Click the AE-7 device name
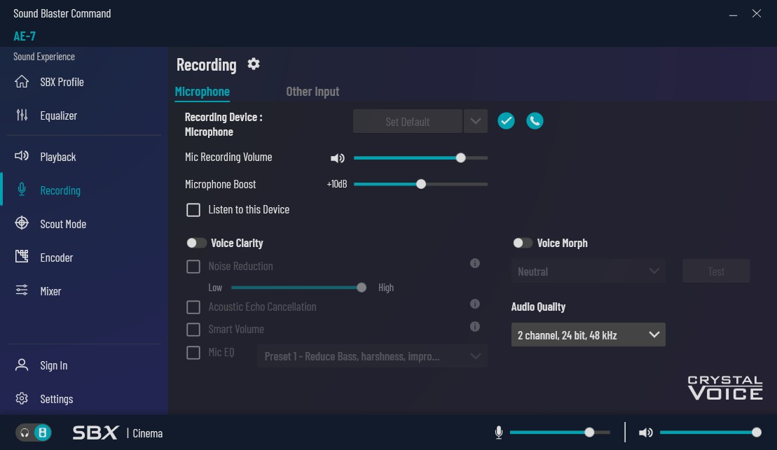Screen dimensions: 777x450 click(25, 36)
